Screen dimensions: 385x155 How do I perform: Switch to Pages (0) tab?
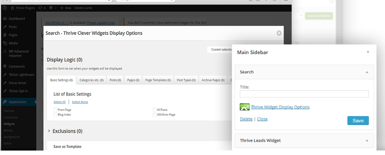point(133,80)
